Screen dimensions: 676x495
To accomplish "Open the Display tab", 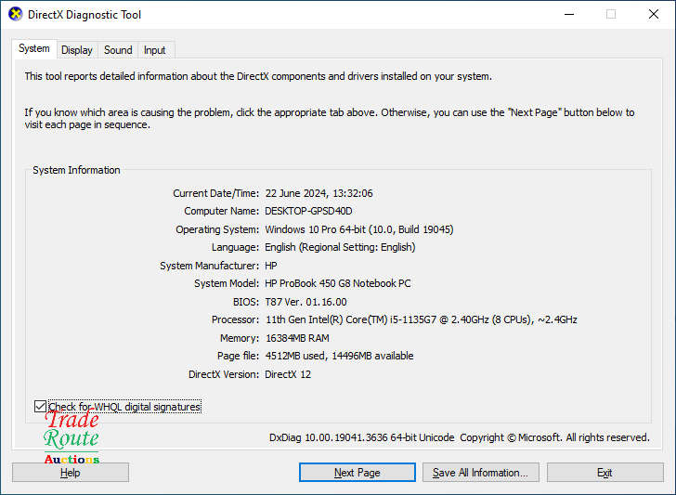I will pos(77,50).
